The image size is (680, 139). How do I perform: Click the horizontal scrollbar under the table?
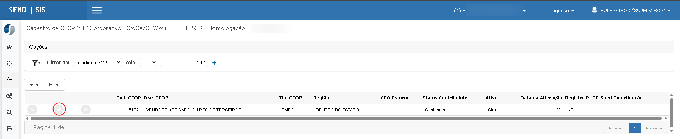click(x=346, y=119)
